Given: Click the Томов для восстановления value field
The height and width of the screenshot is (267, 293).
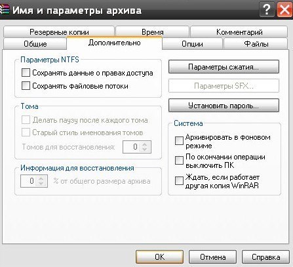Looking at the screenshot, I should point(132,147).
